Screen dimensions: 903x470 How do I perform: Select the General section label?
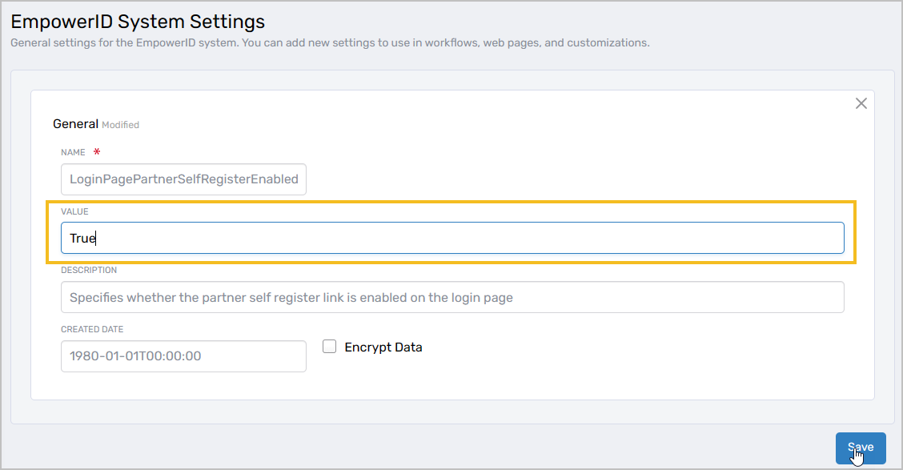pyautogui.click(x=77, y=124)
